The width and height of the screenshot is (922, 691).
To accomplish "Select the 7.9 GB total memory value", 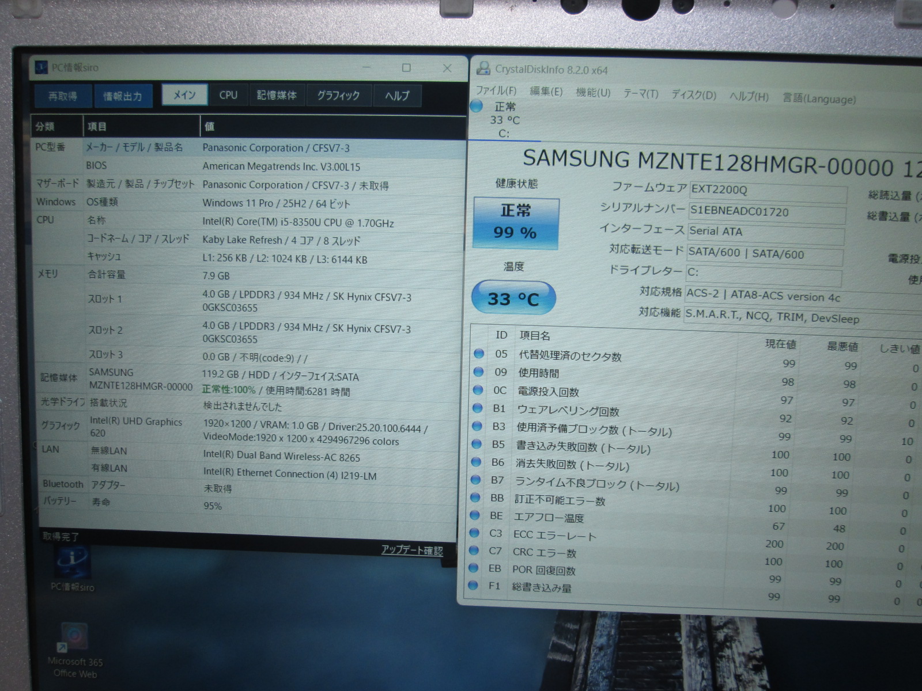I will (x=216, y=276).
